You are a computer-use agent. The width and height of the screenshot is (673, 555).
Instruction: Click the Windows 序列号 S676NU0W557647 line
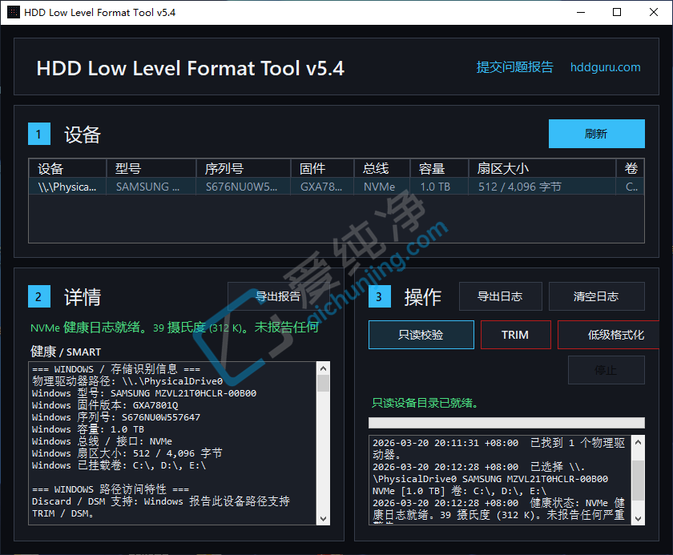point(116,417)
